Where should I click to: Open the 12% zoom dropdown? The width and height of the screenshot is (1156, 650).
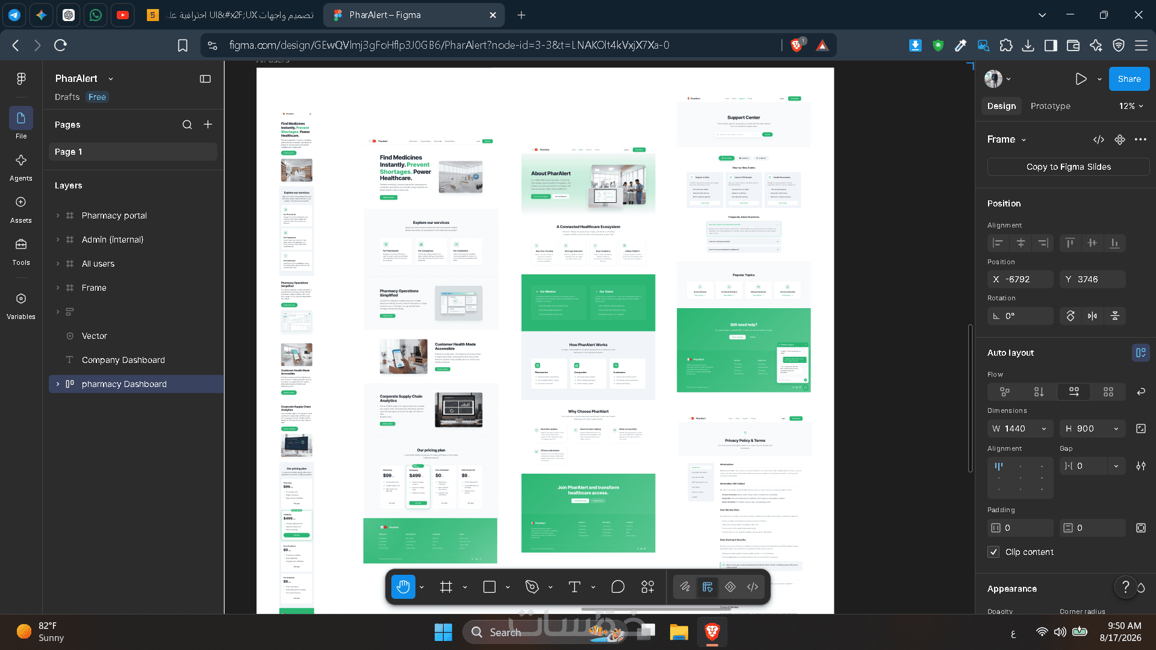[x=1131, y=106]
